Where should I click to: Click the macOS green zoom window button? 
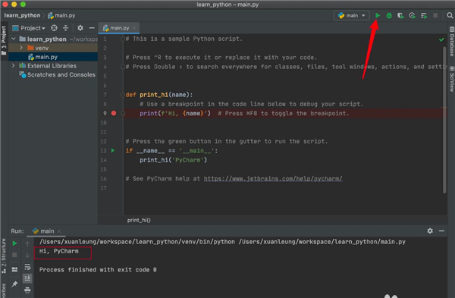(x=24, y=5)
